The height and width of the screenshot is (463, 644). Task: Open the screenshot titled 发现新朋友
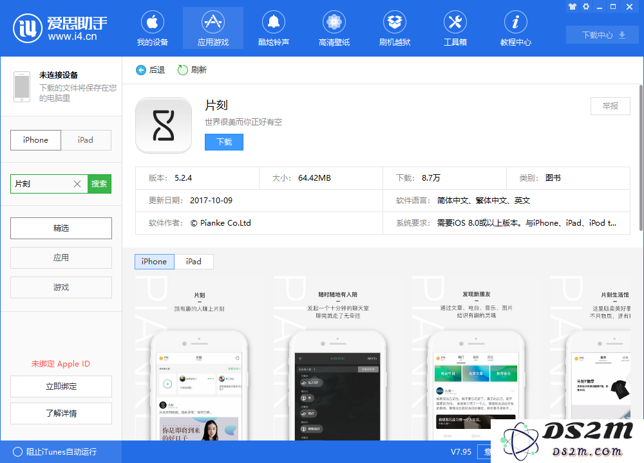[476, 358]
